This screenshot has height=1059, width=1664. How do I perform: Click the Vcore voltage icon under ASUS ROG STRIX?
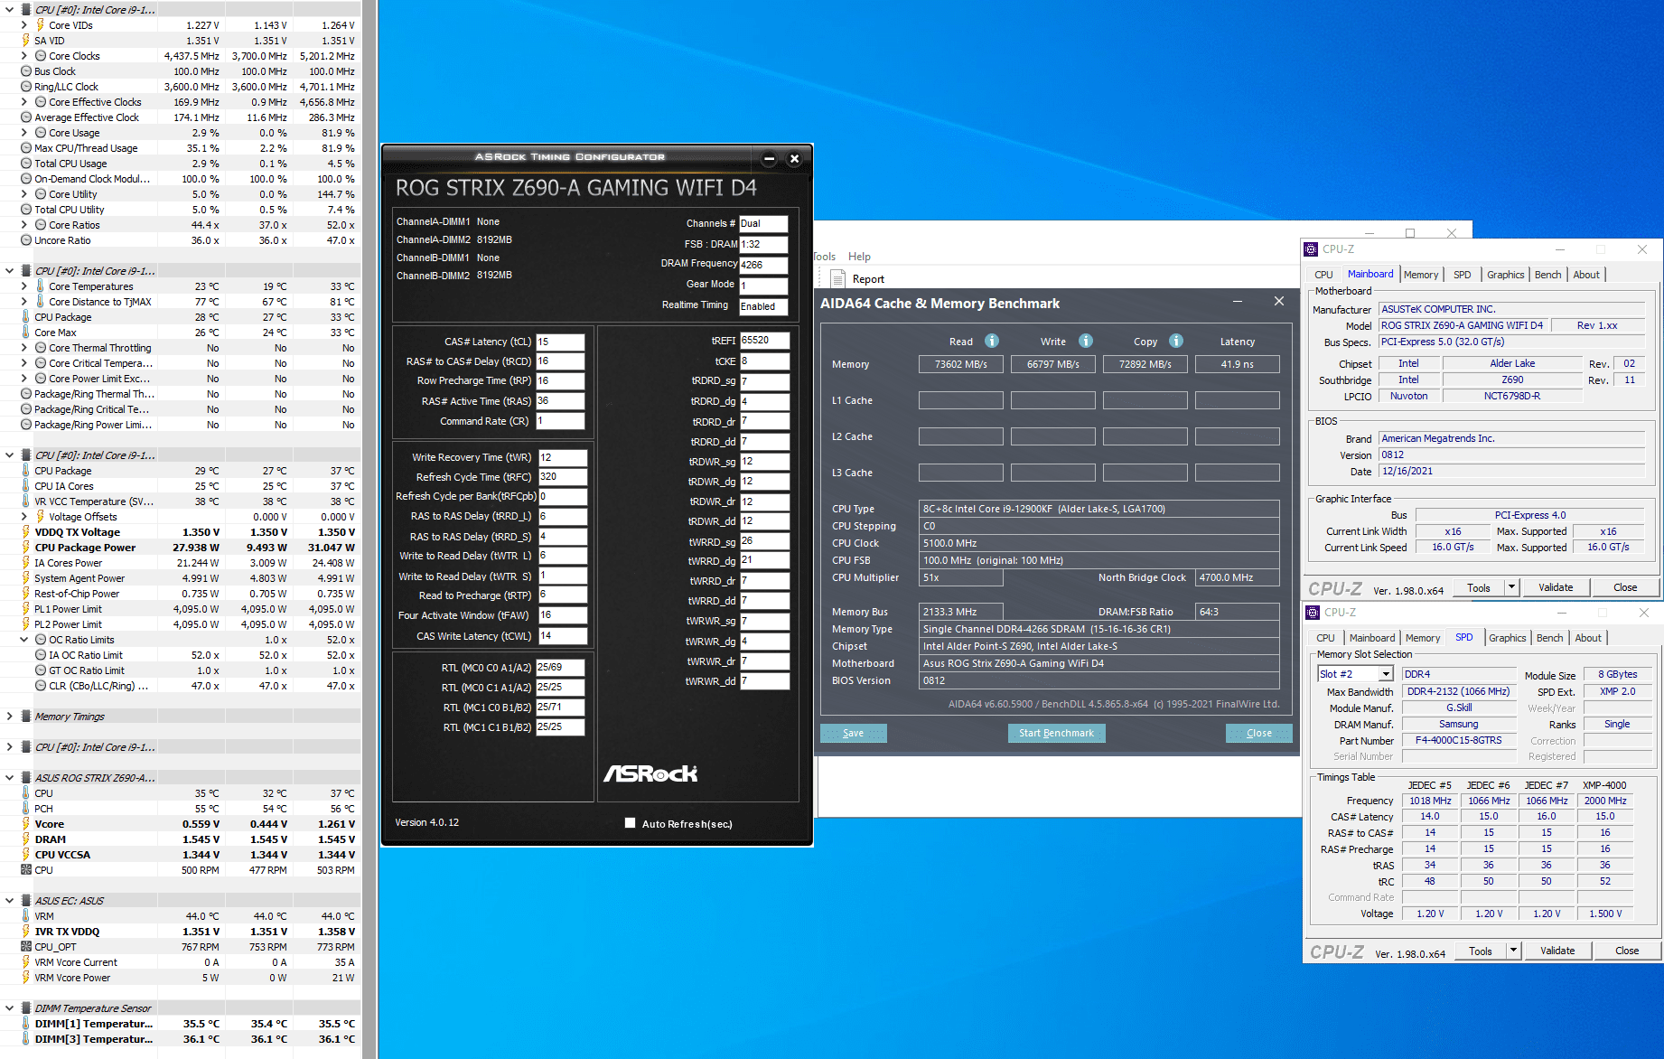tap(26, 824)
